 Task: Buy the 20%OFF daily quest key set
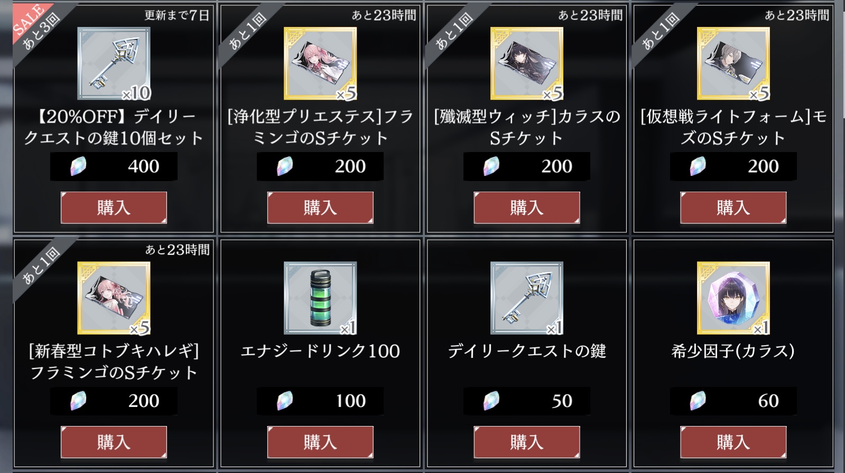[114, 207]
